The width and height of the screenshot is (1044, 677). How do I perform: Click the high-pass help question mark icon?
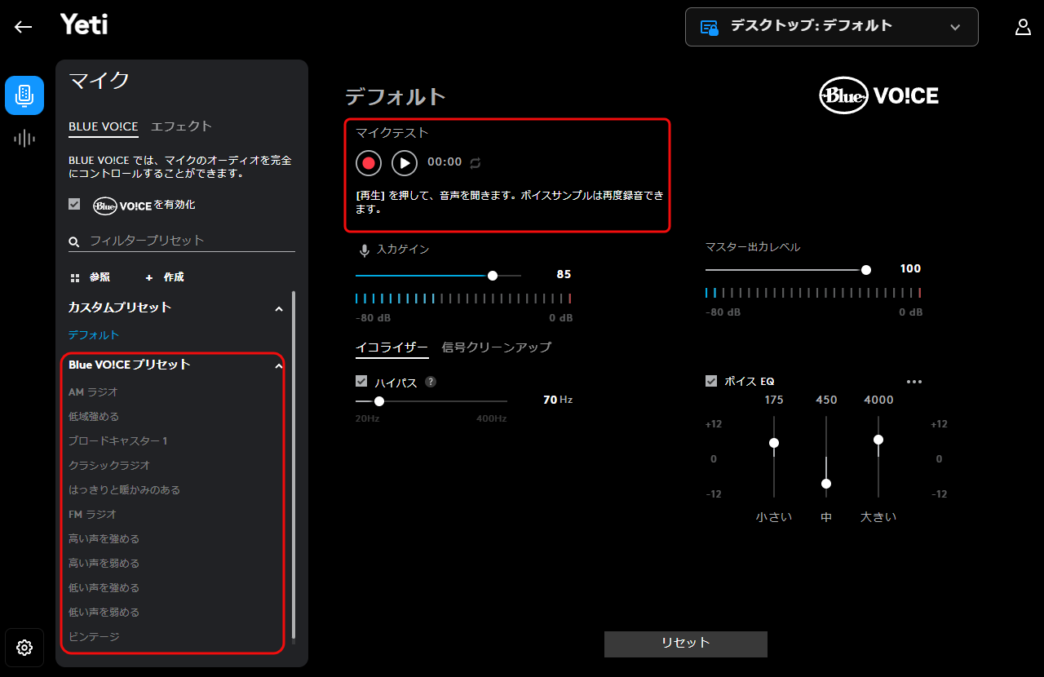pos(431,382)
